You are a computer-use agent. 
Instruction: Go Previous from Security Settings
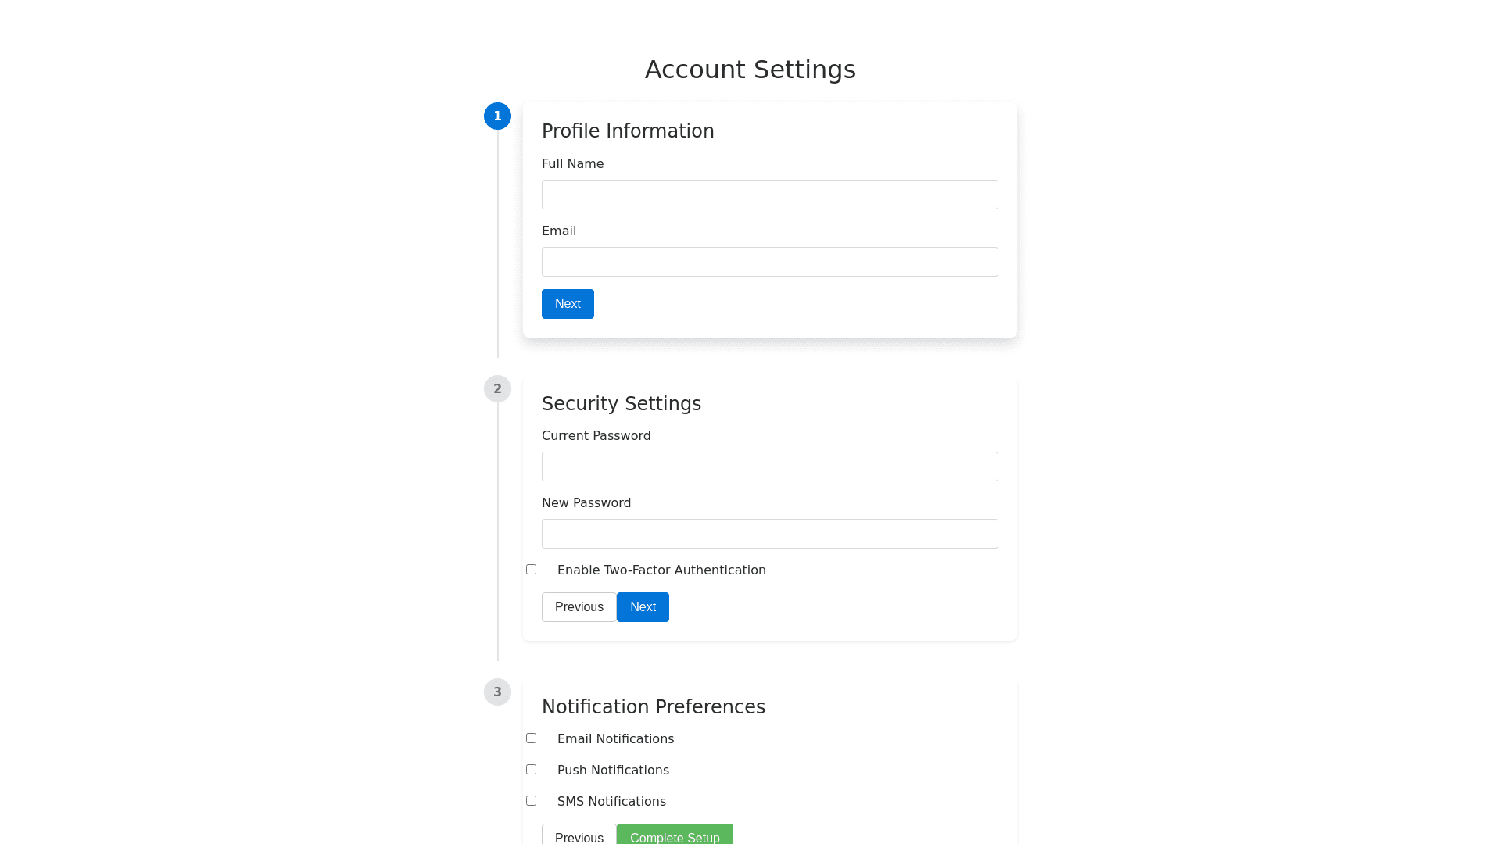579,607
